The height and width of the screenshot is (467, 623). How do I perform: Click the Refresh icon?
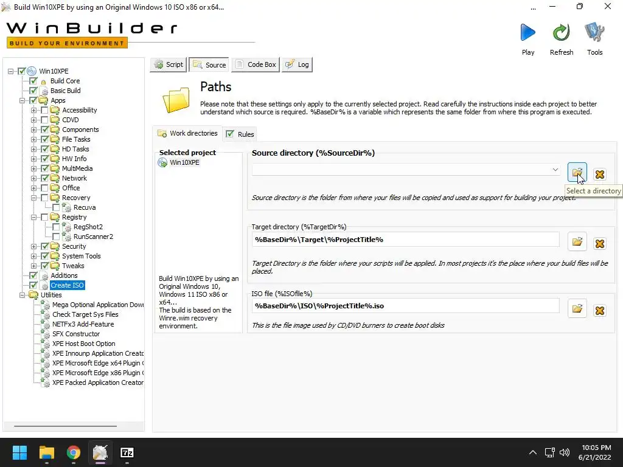562,33
